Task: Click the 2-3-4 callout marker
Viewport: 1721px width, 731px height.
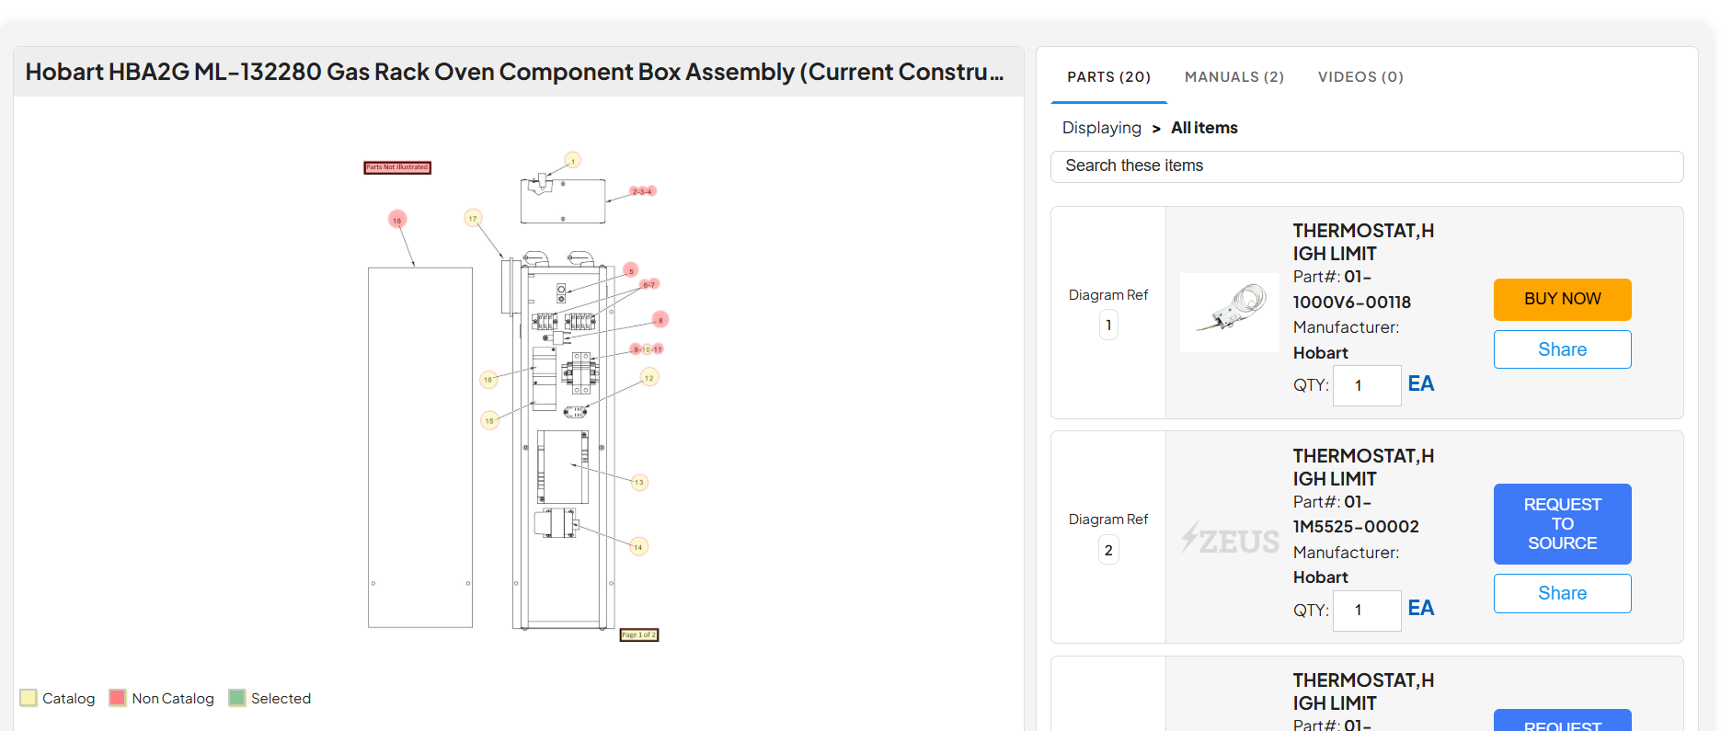Action: coord(643,191)
